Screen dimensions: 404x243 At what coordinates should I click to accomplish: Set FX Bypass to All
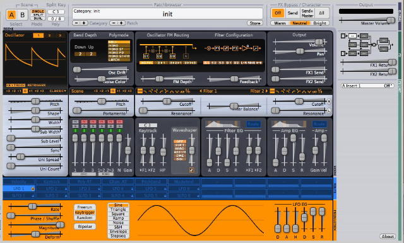tap(321, 13)
